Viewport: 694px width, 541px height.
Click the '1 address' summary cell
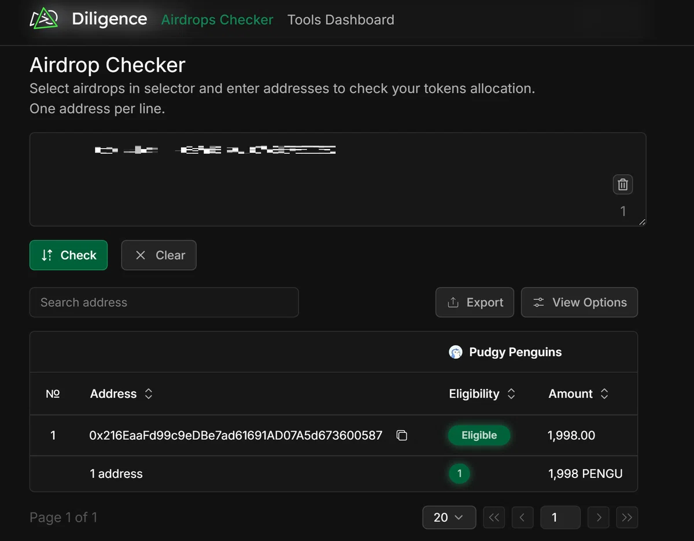[116, 473]
